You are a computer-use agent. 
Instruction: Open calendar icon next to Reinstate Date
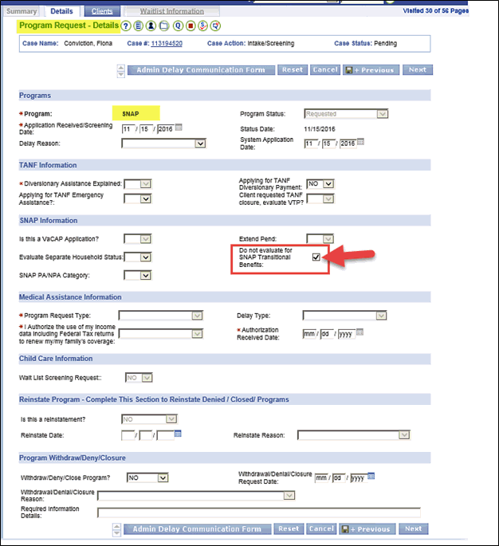coord(178,434)
